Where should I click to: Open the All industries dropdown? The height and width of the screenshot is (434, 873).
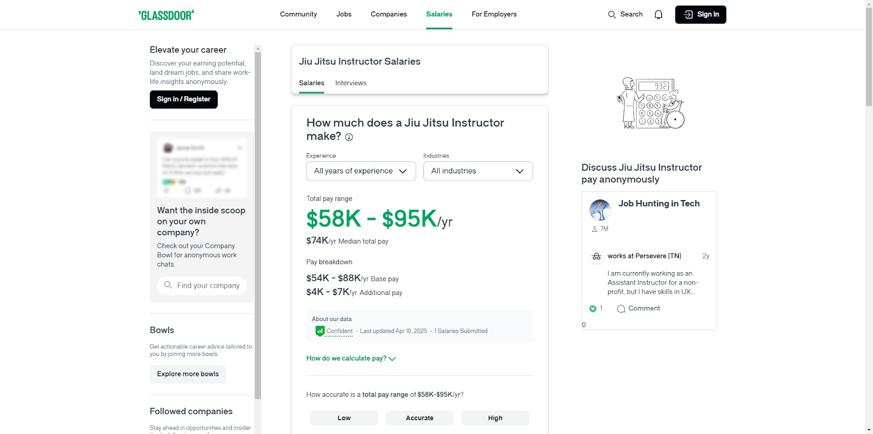[x=478, y=171]
